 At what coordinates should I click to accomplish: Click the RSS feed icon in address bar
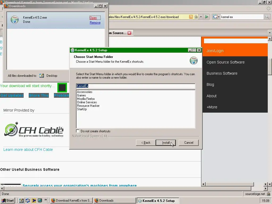(x=191, y=17)
